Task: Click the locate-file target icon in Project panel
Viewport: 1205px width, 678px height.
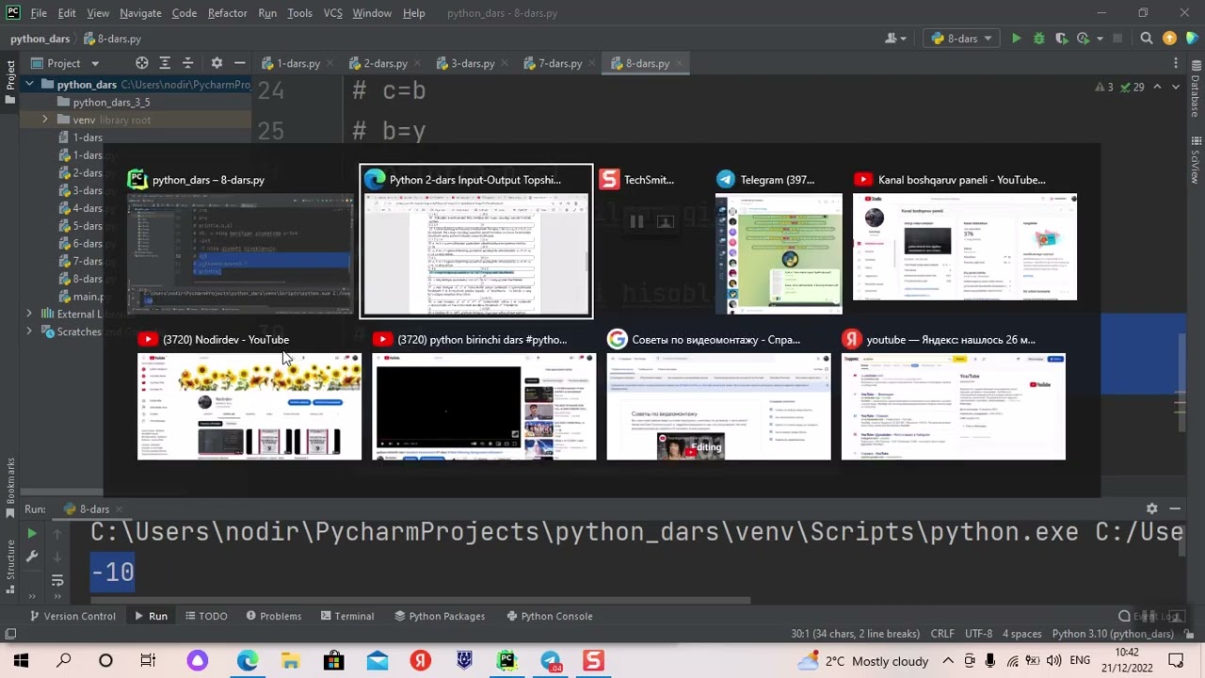Action: [141, 63]
